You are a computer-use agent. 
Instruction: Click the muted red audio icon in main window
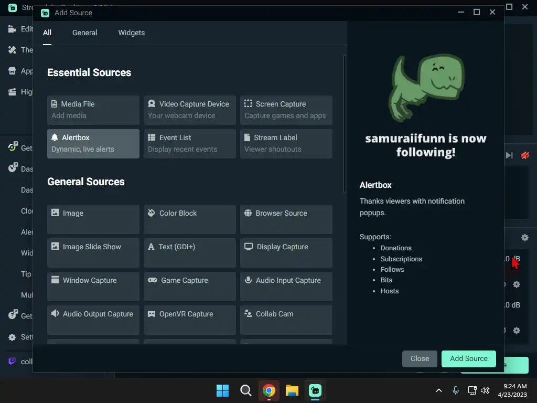(x=524, y=155)
